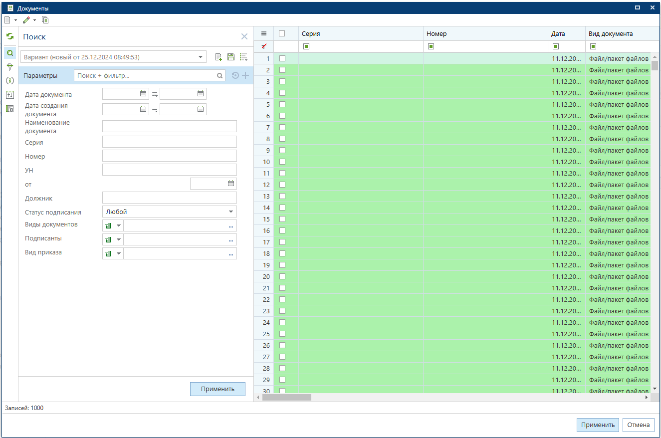This screenshot has height=438, width=661.
Task: Open ellipsis button in Виды документов field
Action: coord(231,226)
